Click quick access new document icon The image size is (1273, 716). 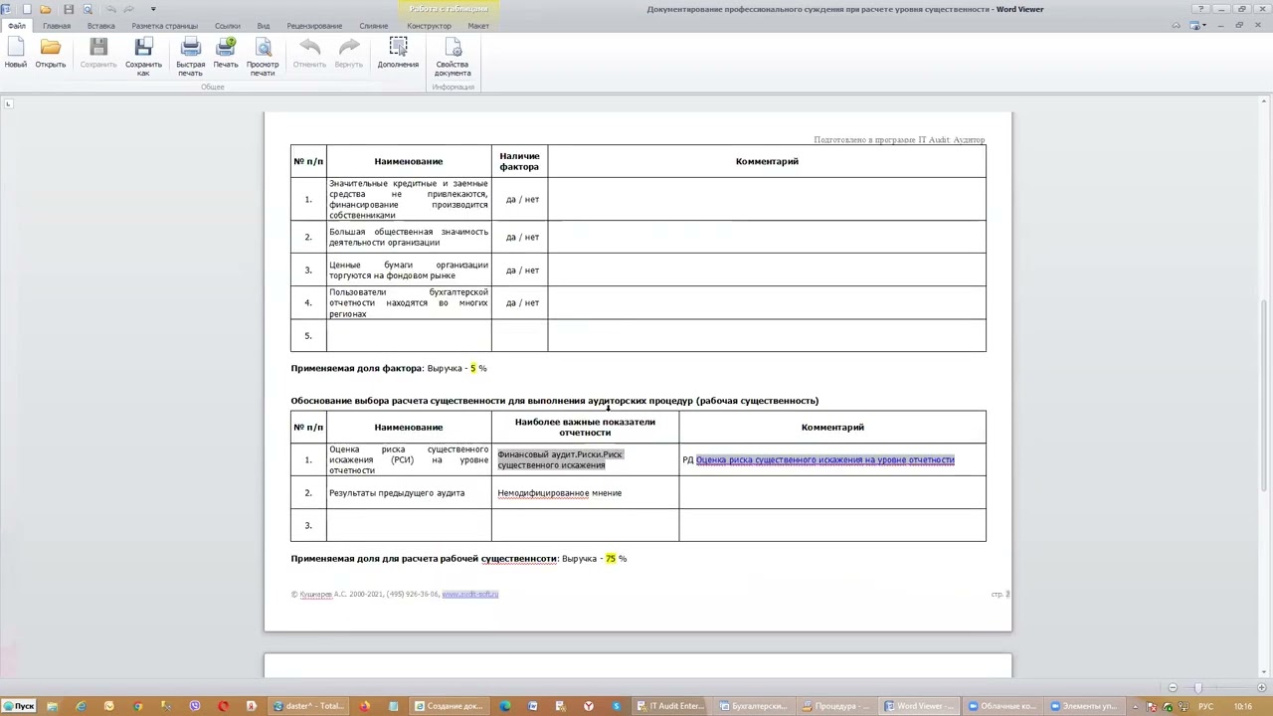point(26,9)
